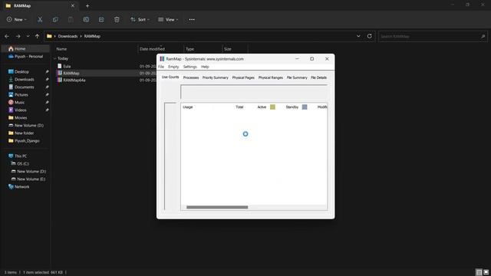This screenshot has height=276, width=491.
Task: Open the Sort dropdown menu
Action: tap(140, 20)
